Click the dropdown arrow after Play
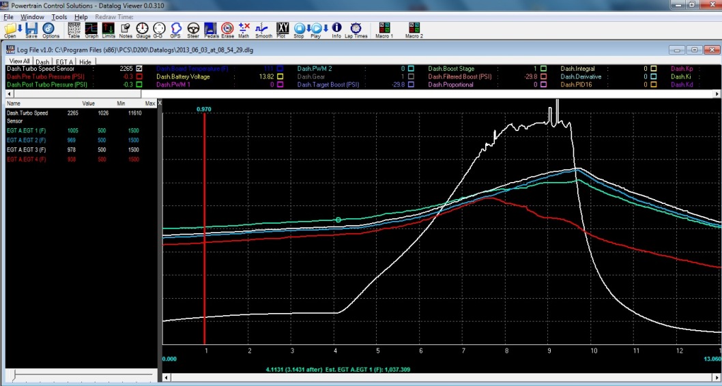This screenshot has height=386, width=722. pyautogui.click(x=326, y=28)
